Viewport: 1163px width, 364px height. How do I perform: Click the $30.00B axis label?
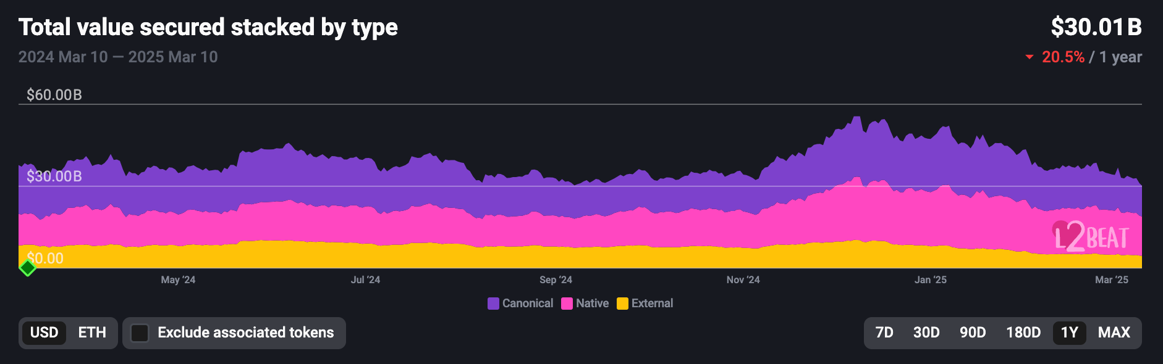(x=54, y=176)
